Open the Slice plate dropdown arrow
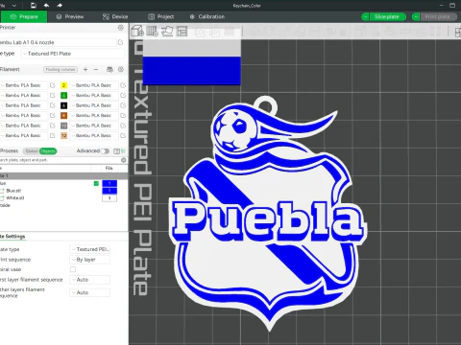Viewport: 461px width, 345px height. [365, 16]
